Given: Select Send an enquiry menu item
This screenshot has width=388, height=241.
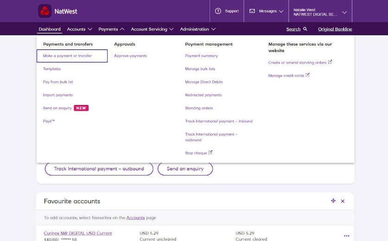Looking at the screenshot, I should coord(57,108).
